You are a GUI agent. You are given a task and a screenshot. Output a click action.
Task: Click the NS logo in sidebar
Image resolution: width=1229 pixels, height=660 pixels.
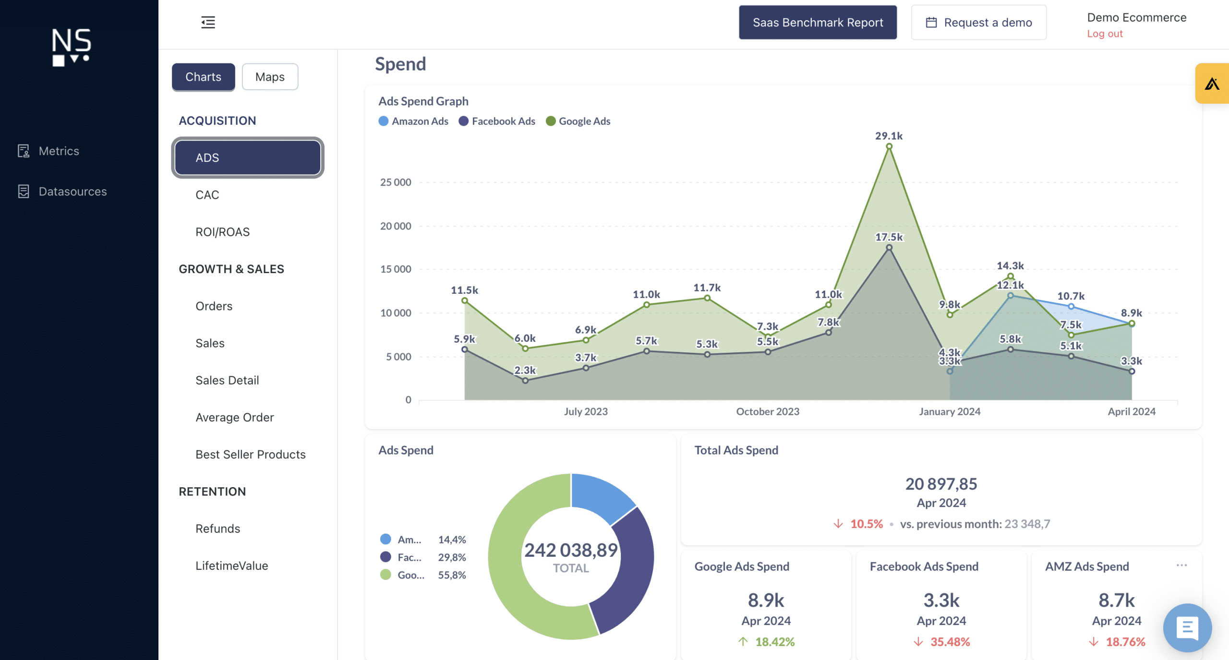pos(71,47)
